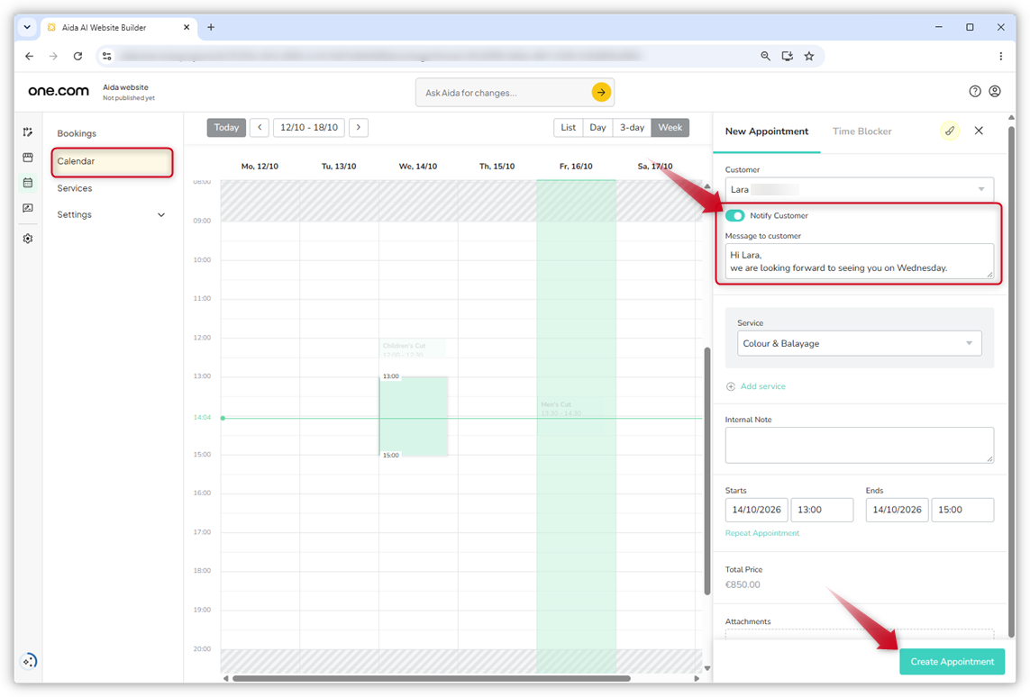
Task: Go to previous week arrow
Action: (260, 127)
